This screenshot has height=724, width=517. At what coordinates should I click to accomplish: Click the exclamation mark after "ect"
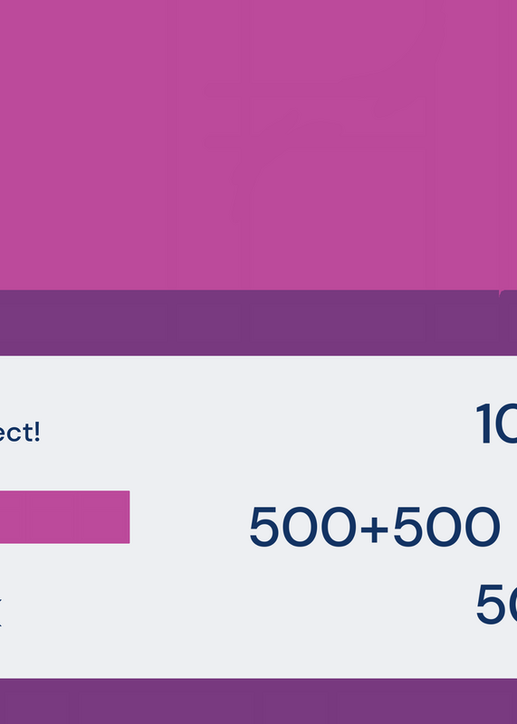pyautogui.click(x=37, y=433)
